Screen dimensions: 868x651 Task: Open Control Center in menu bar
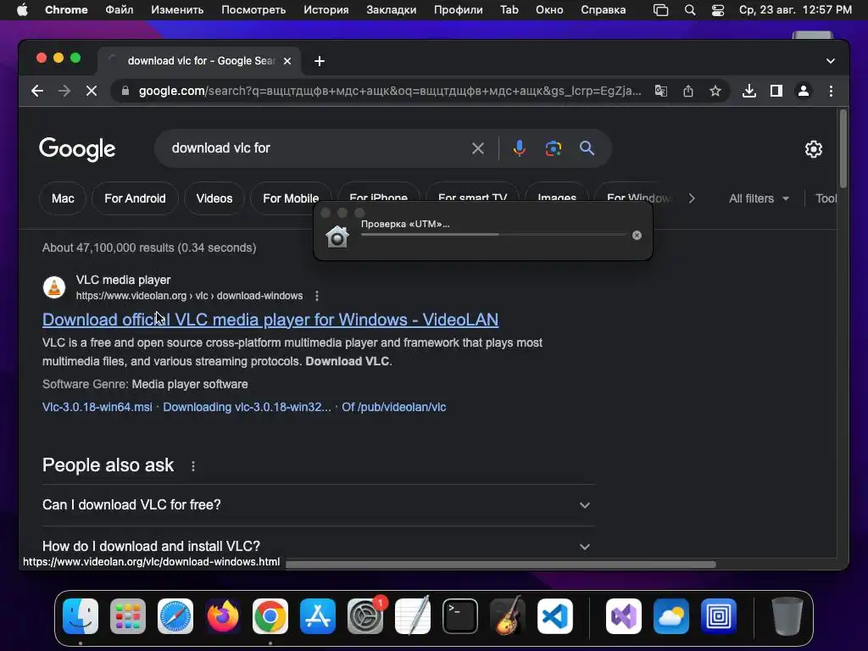pos(717,10)
